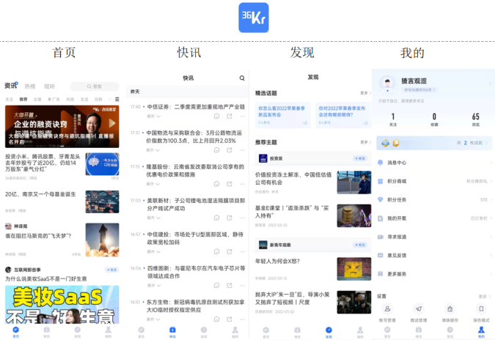
Task: Follow 互联网那些事 with the +关注 button
Action: tap(111, 270)
